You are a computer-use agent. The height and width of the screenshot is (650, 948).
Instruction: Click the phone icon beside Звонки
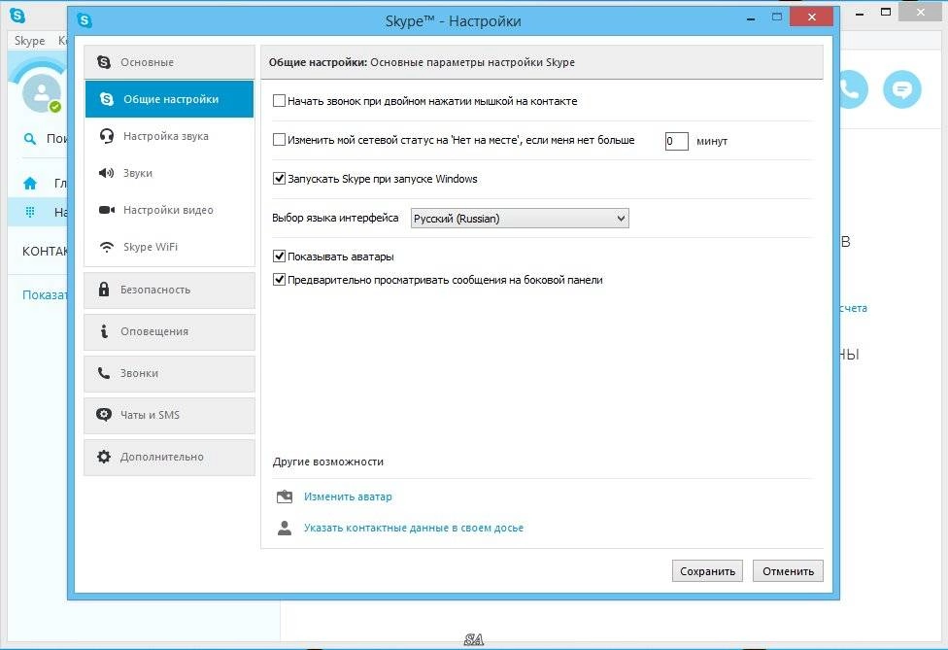[104, 373]
